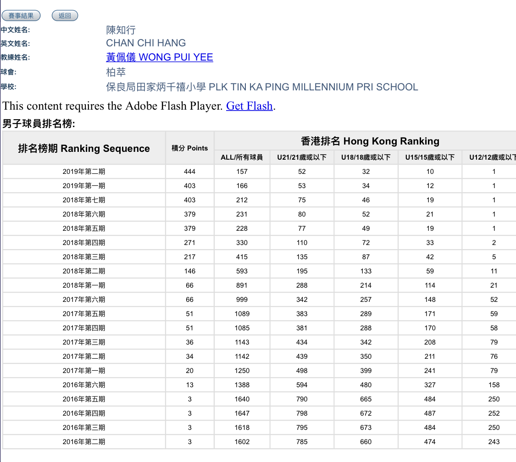Click the 積分 Points column header
Image resolution: width=516 pixels, height=462 pixels.
(189, 148)
